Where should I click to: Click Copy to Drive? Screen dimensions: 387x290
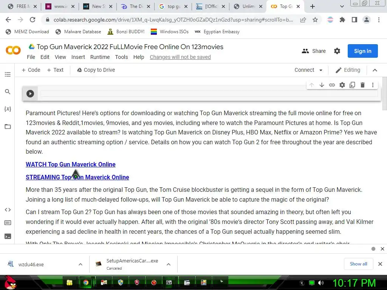(x=96, y=70)
